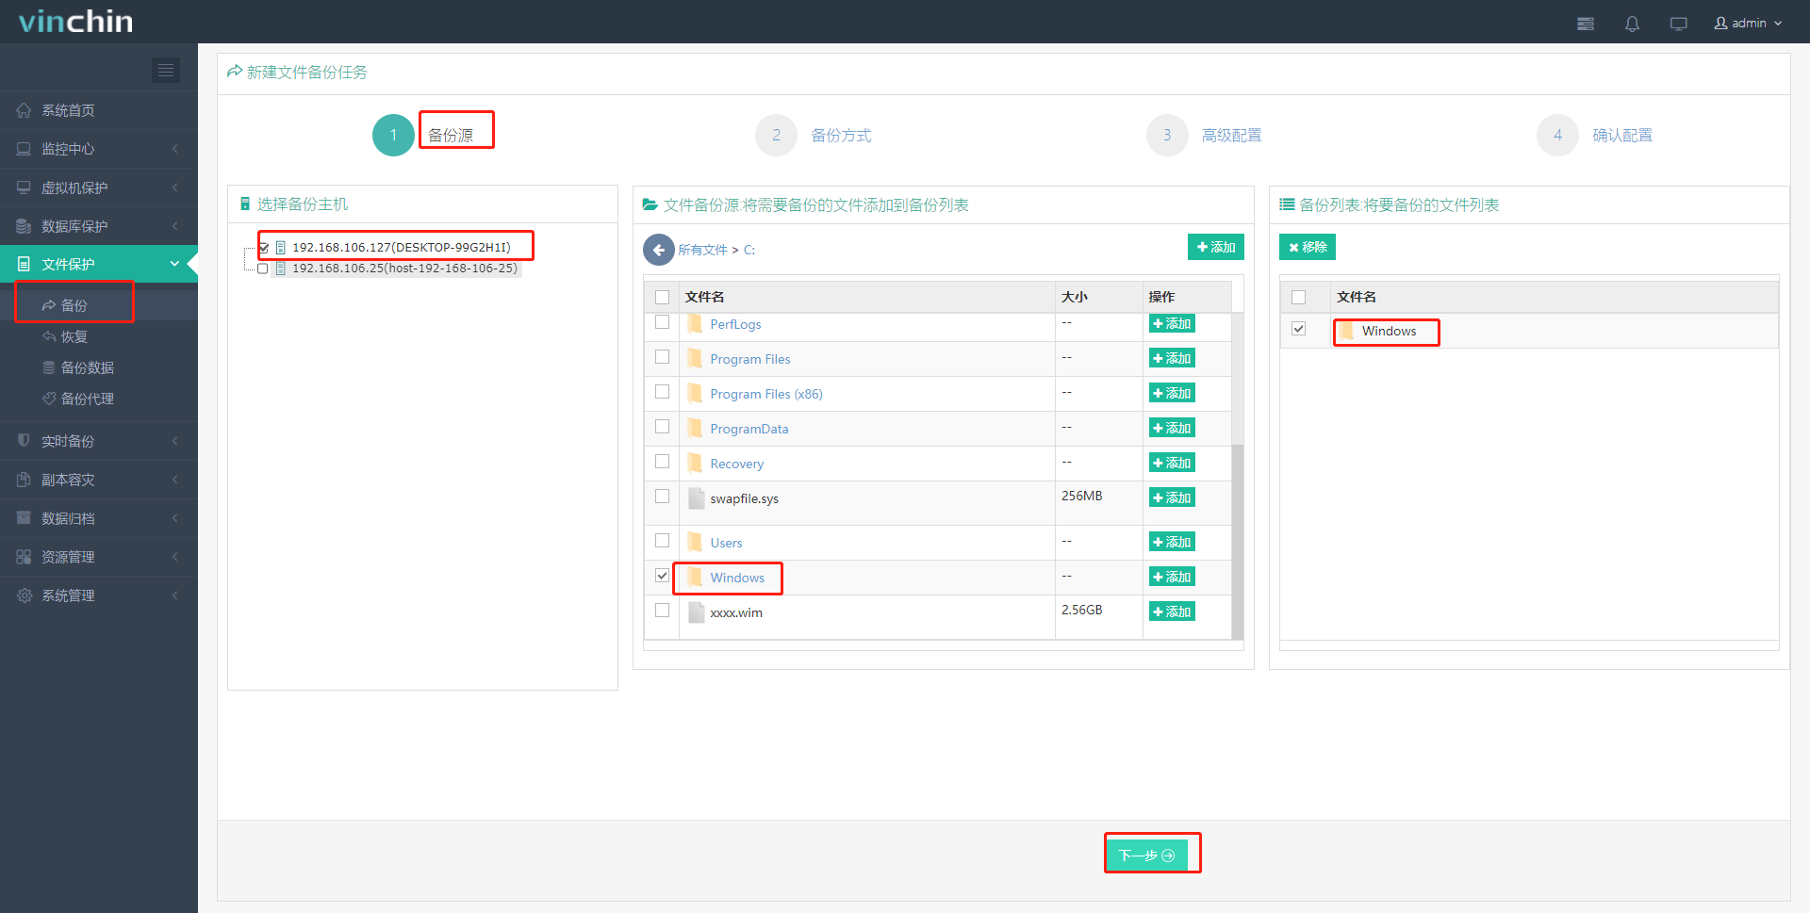Toggle select-all checkbox in file source header
Viewport: 1810px width, 913px height.
click(662, 297)
